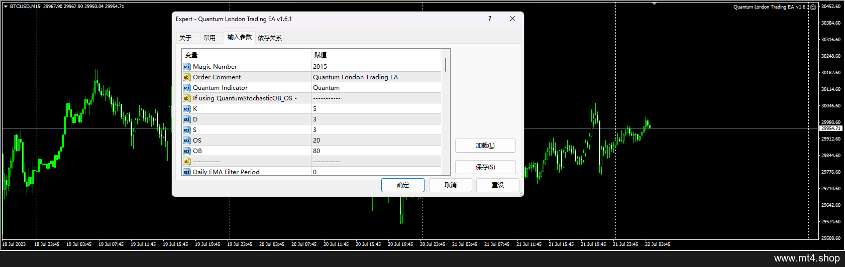Click the OS value 20

(x=376, y=141)
